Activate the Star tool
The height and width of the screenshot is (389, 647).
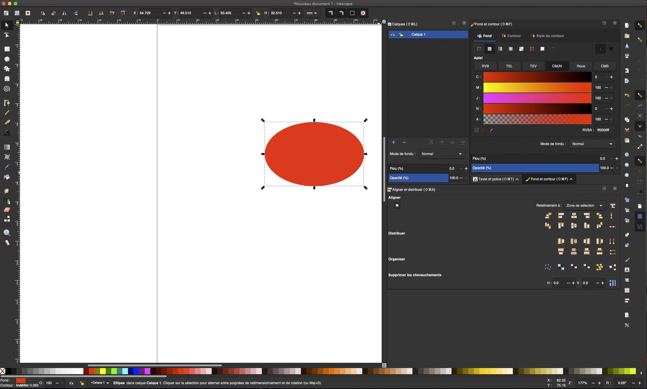pos(7,70)
